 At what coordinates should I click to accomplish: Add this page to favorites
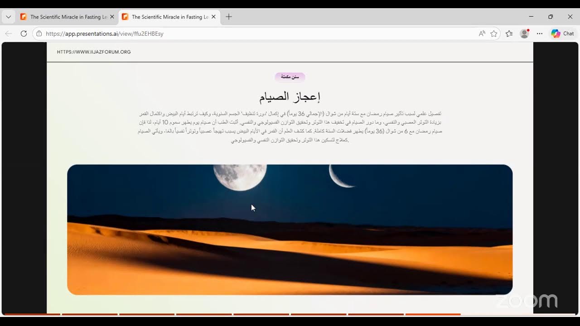point(494,34)
